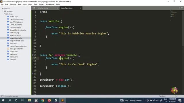184x103 pixels.
Task: Open defaultConstructor.php in the sidebar
Action: [x=18, y=30]
